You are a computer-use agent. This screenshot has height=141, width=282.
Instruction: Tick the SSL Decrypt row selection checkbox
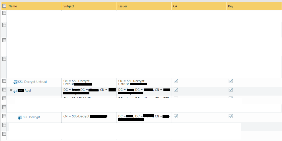[x=4, y=116]
